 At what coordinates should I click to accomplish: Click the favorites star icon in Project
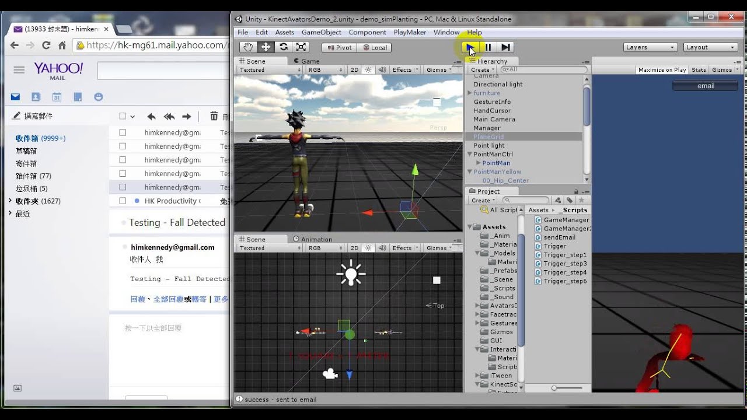(581, 200)
